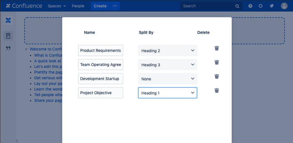Delete the Project Objective row
Screen dimensions: 293x143
pos(217,91)
